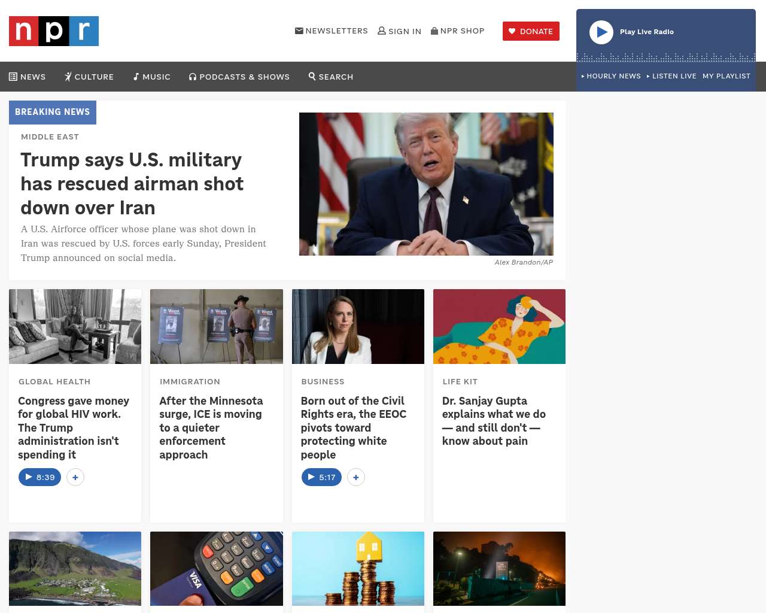Open the Global Health category link
766x613 pixels.
click(x=54, y=381)
